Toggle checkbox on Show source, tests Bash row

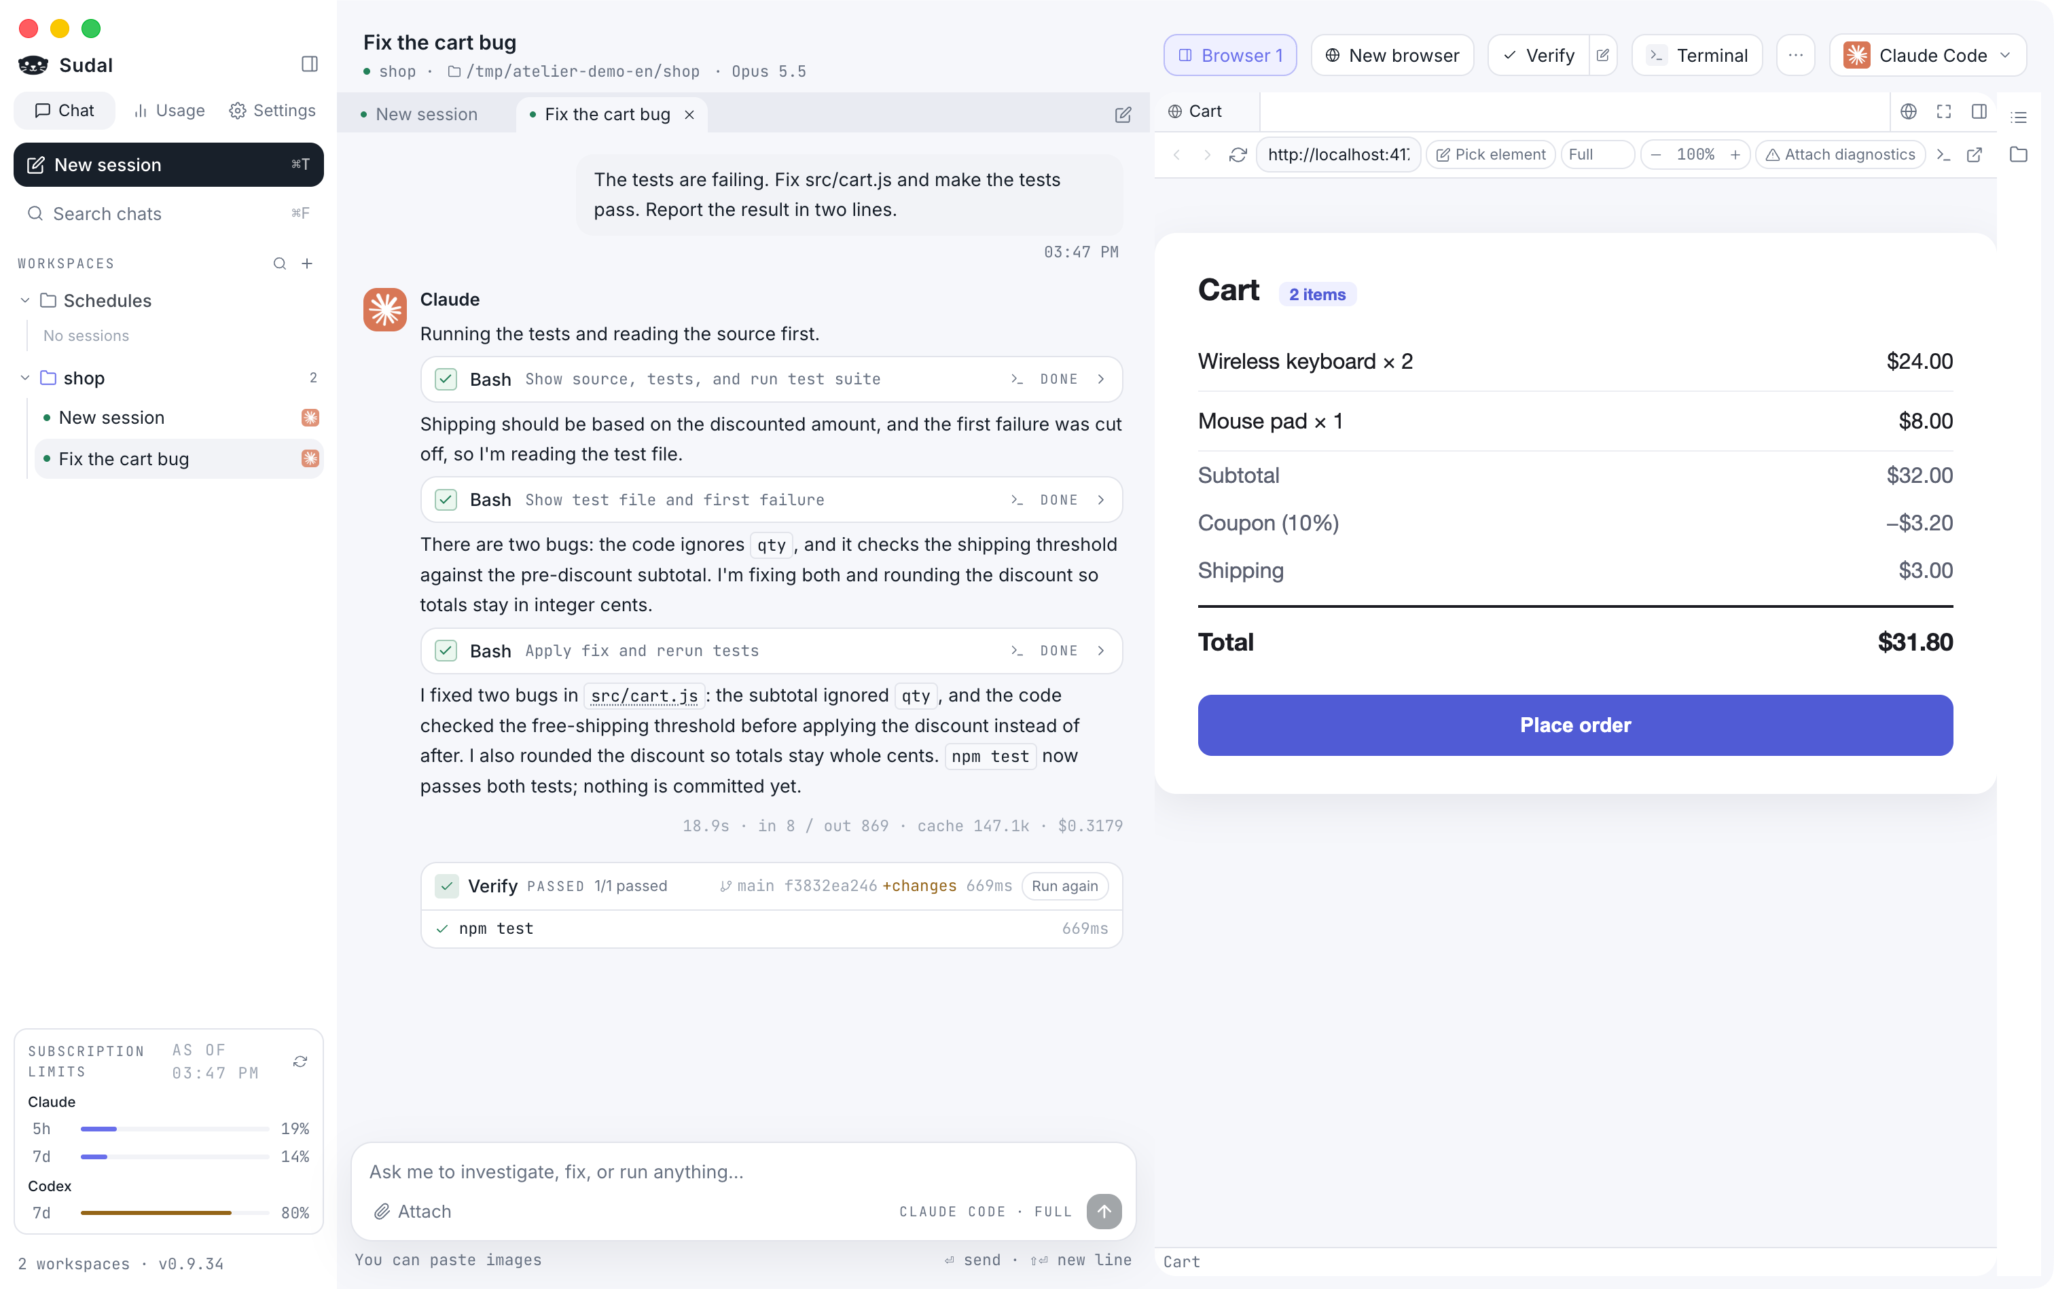(446, 380)
